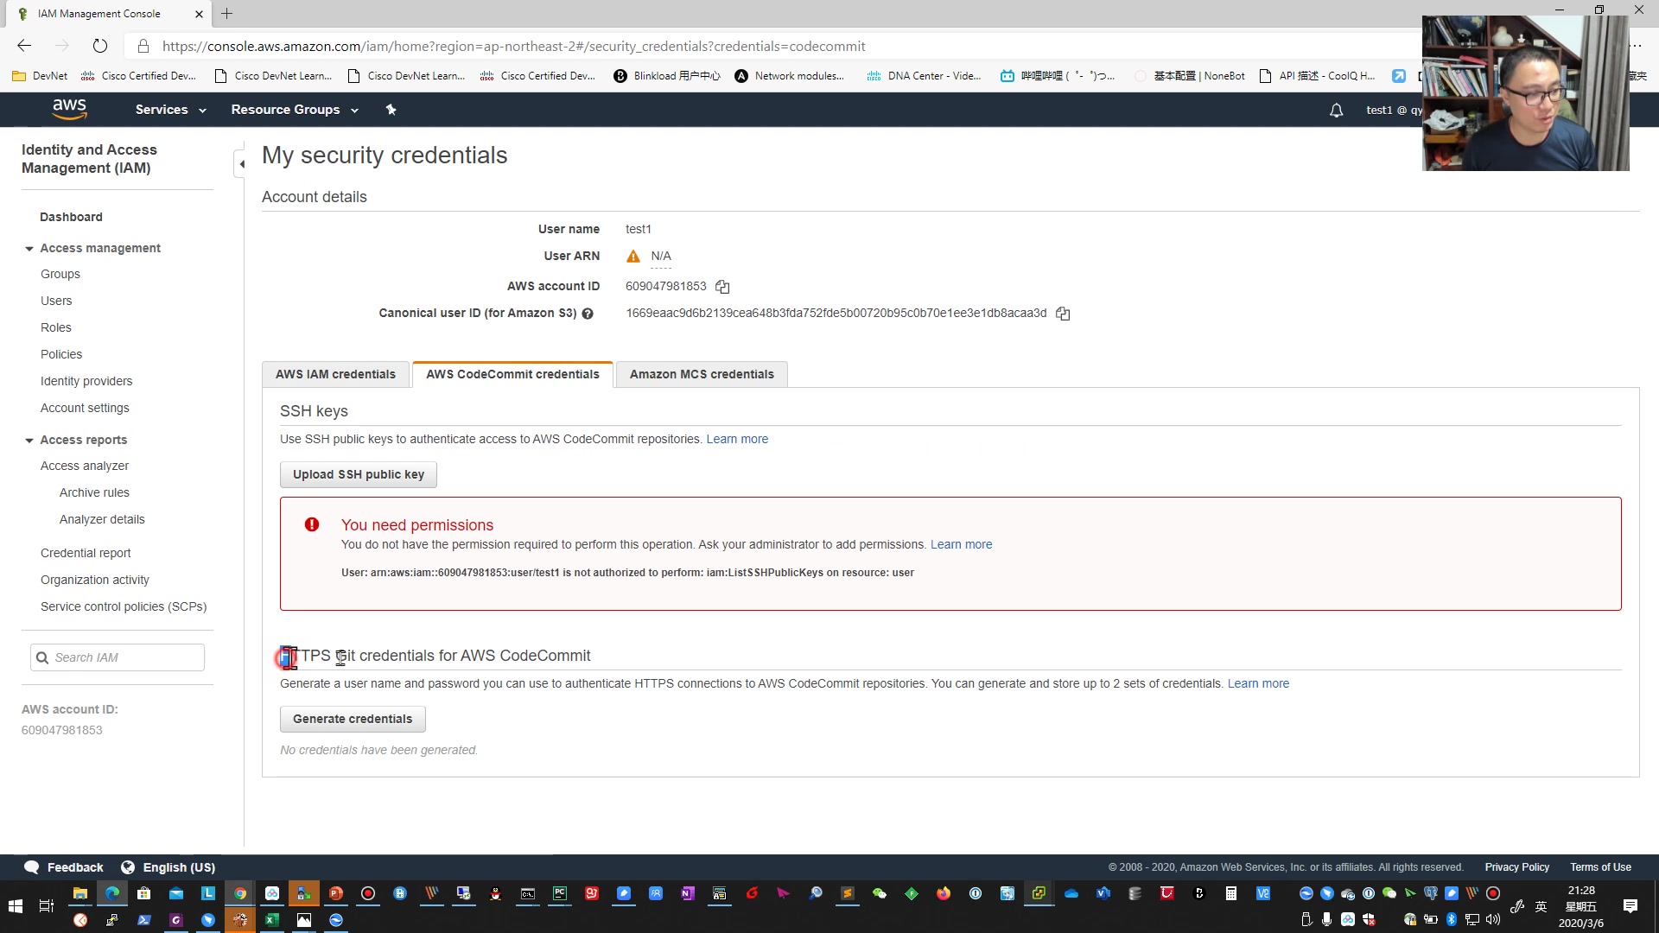Viewport: 1659px width, 933px height.
Task: Open Policies in the sidebar
Action: point(61,354)
